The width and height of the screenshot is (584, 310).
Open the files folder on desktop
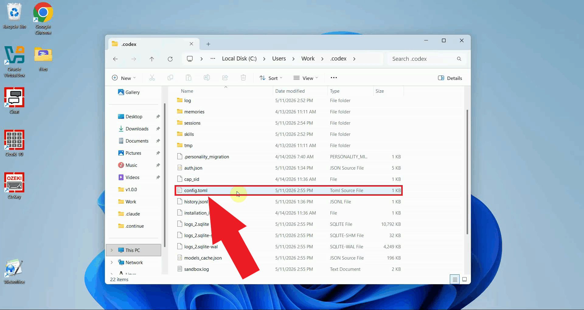point(43,59)
